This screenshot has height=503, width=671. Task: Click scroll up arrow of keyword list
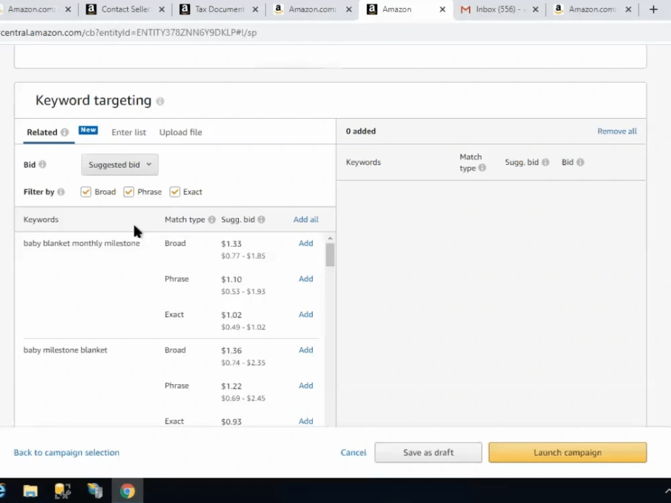coord(330,238)
